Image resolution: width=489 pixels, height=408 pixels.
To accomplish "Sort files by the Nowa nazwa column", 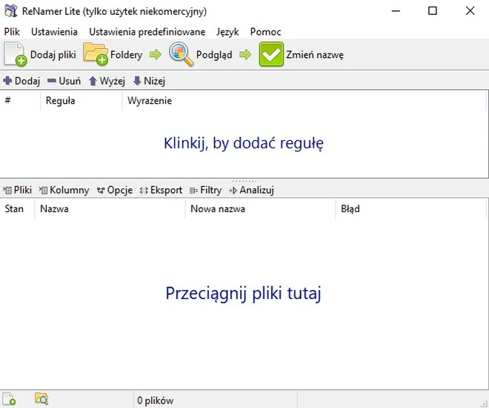I will pos(218,209).
